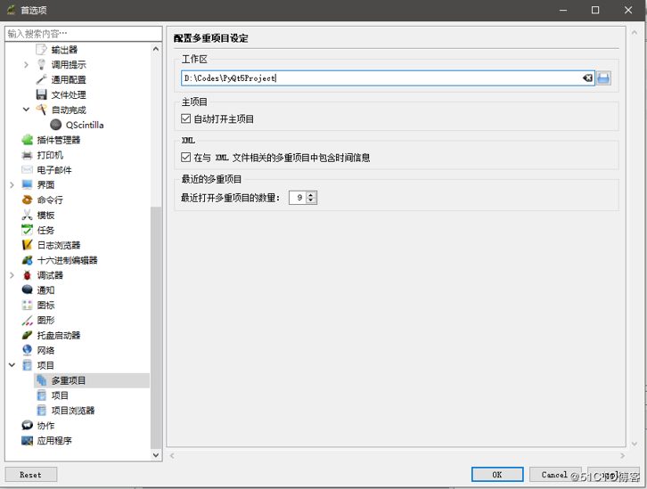This screenshot has width=647, height=489.
Task: Click the recent multiprojects count field
Action: click(x=298, y=198)
